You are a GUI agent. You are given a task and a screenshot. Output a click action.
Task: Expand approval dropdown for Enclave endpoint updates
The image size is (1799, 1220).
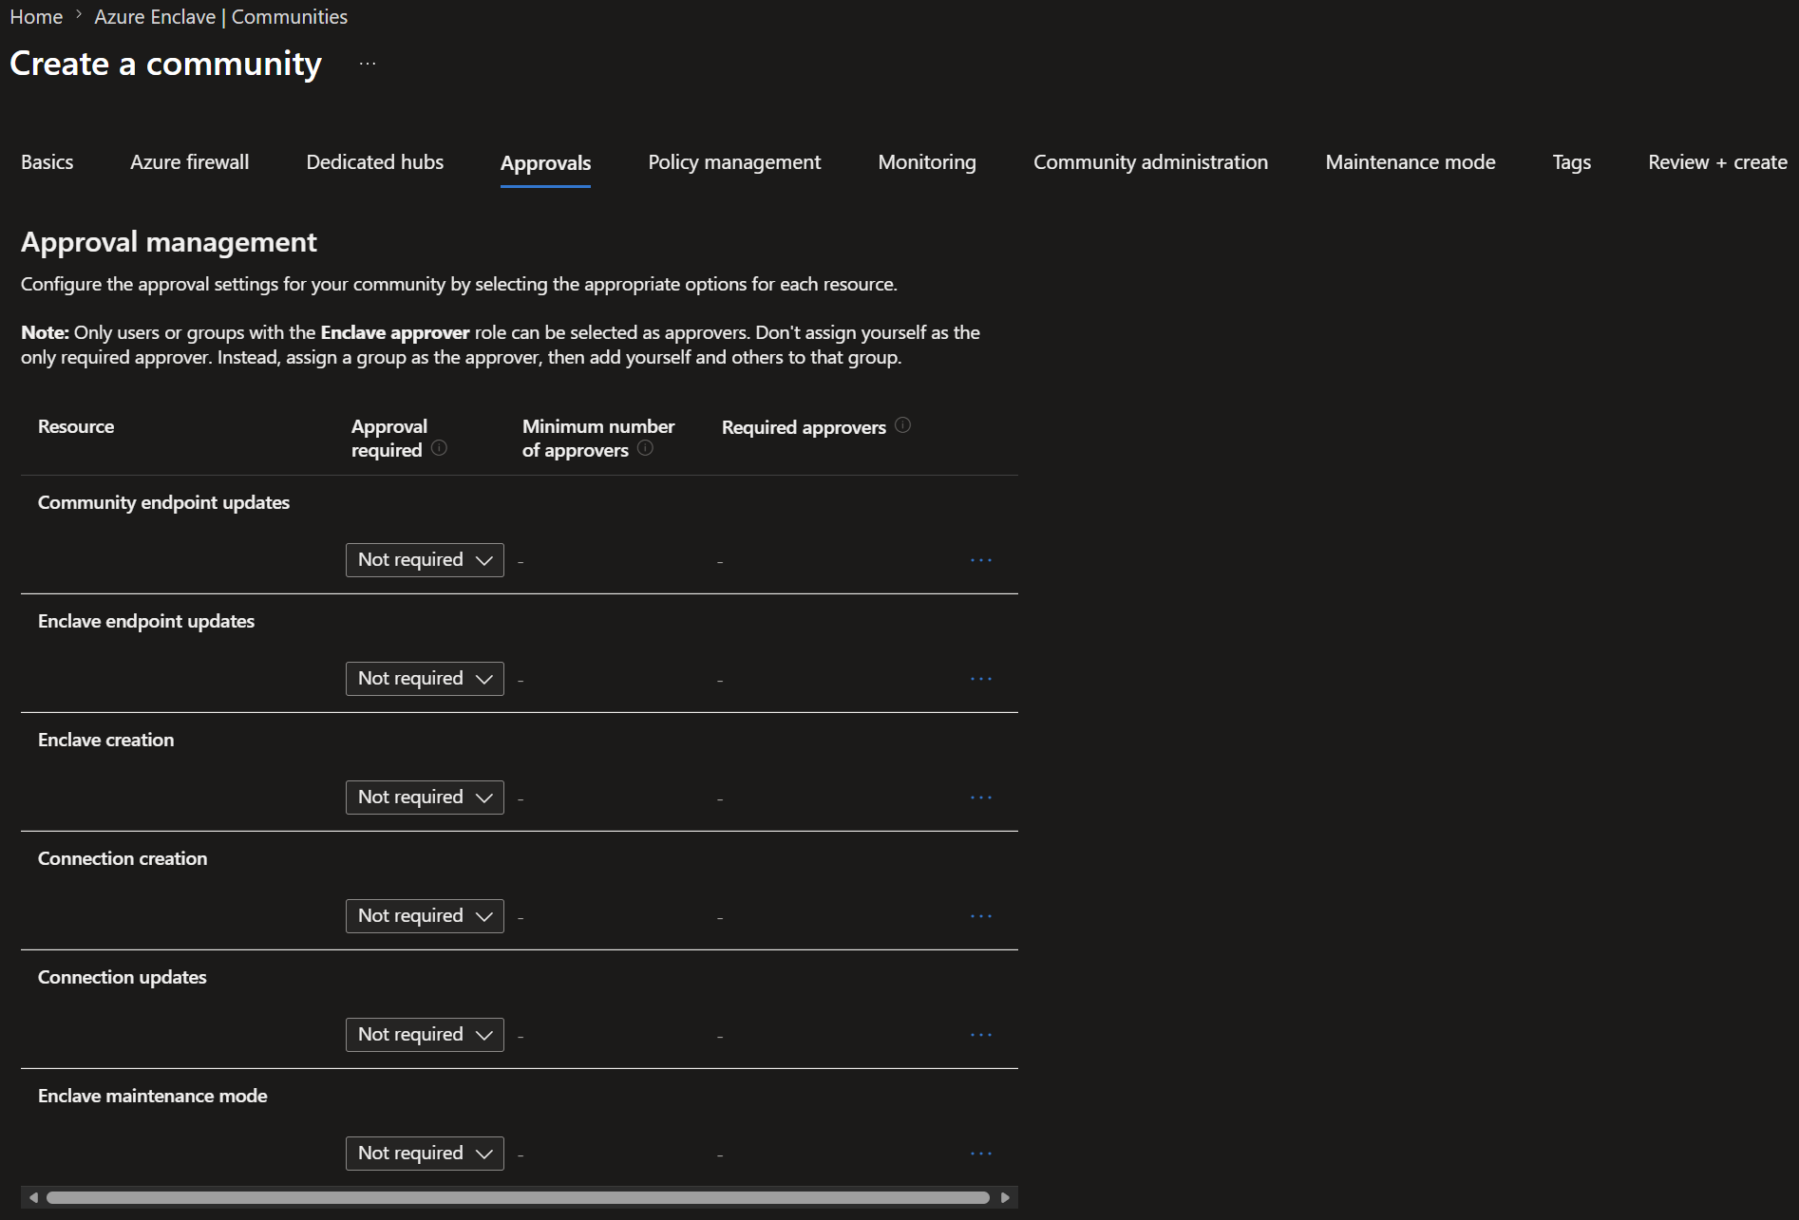(x=425, y=679)
